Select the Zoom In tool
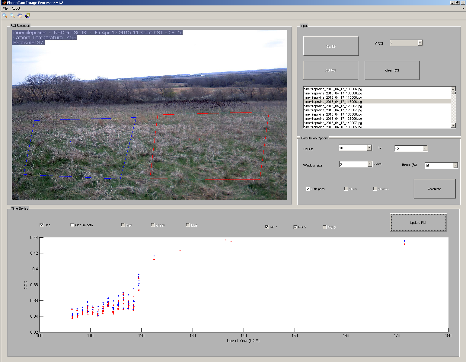The width and height of the screenshot is (466, 362). click(x=5, y=16)
